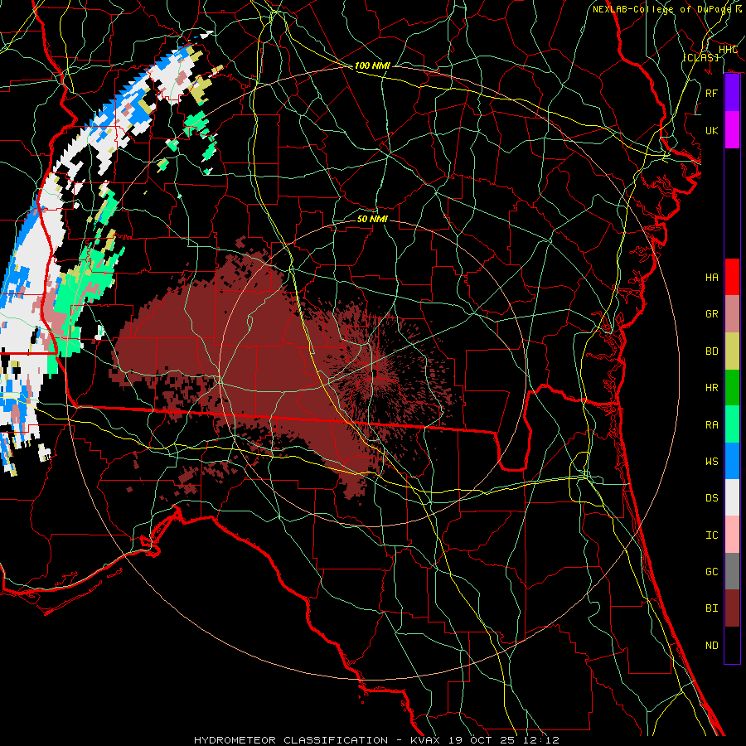Click the IC light pink legend swatch
This screenshot has width=746, height=746.
pyautogui.click(x=732, y=535)
